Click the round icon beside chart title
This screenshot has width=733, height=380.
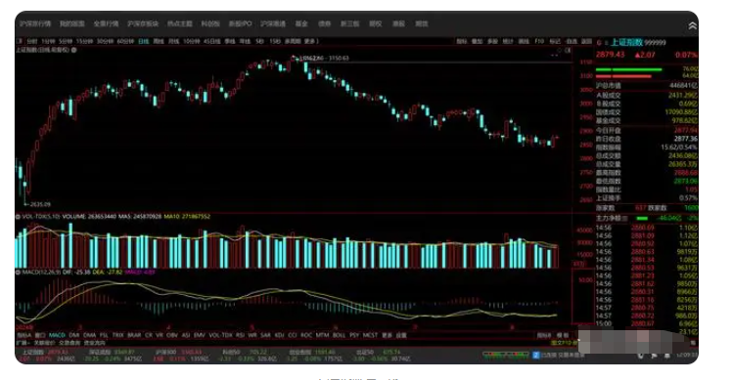(x=73, y=50)
